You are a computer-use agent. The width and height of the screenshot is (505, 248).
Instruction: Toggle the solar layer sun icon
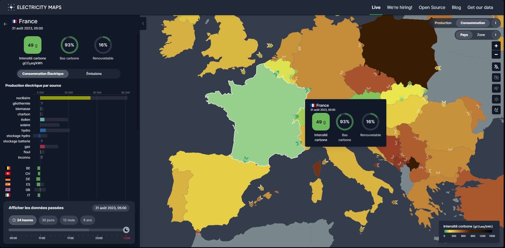coord(496,99)
